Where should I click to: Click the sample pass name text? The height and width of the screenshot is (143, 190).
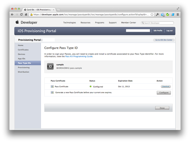coord(60,65)
